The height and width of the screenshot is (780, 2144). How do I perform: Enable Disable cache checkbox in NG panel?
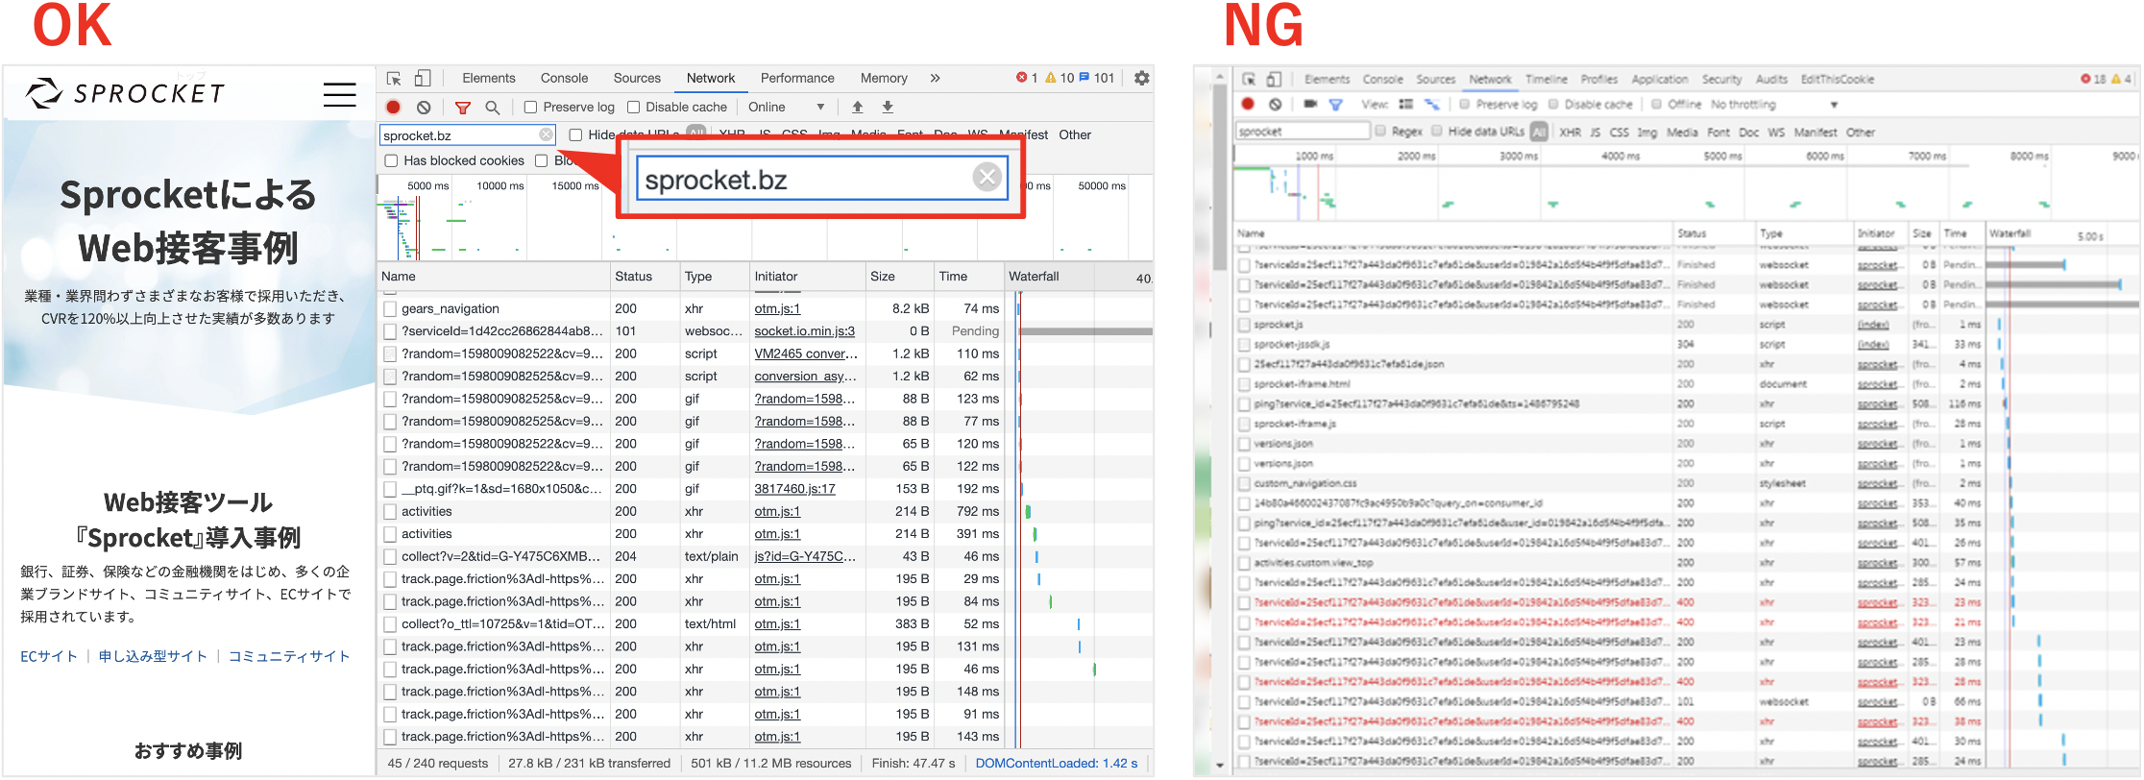pyautogui.click(x=1553, y=104)
